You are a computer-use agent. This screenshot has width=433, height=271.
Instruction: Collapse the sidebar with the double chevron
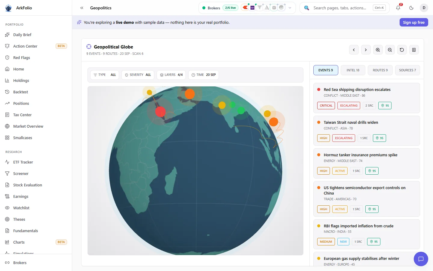pos(82,8)
